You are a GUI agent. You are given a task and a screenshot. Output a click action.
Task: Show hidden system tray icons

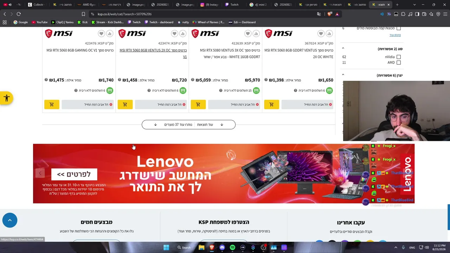[x=396, y=247]
